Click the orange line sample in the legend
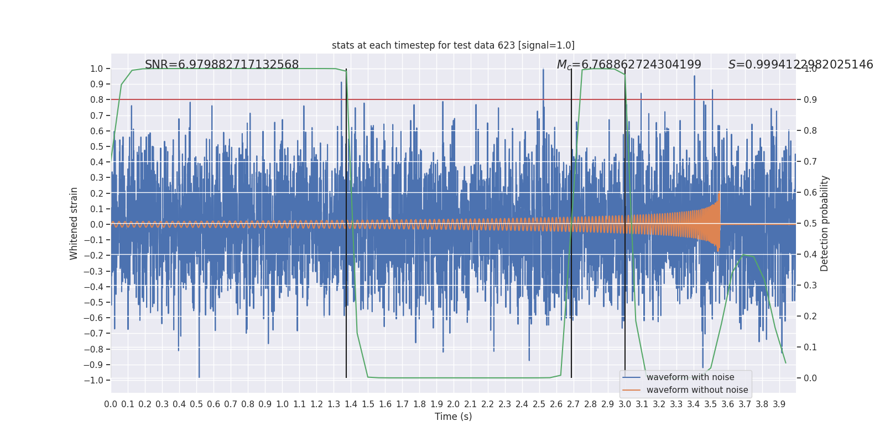 632,390
